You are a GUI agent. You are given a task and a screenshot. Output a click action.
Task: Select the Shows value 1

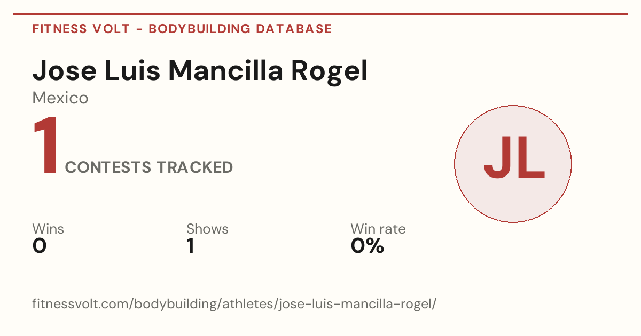coord(191,246)
